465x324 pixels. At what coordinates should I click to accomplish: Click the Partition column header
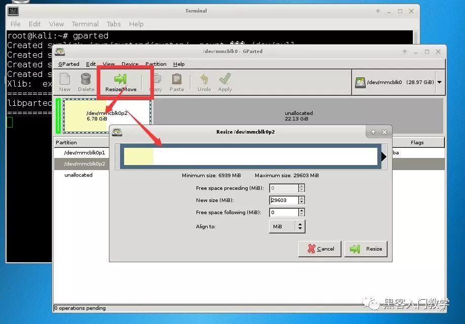click(81, 143)
